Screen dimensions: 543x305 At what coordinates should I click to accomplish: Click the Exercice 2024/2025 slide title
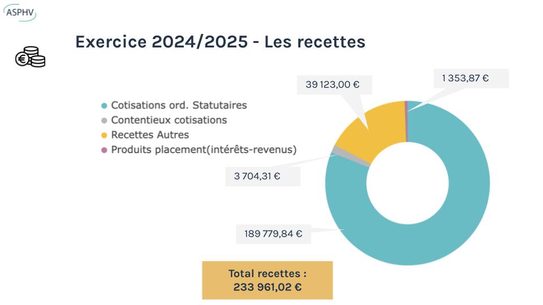[x=220, y=42]
